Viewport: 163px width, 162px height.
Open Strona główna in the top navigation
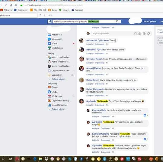(150, 21)
